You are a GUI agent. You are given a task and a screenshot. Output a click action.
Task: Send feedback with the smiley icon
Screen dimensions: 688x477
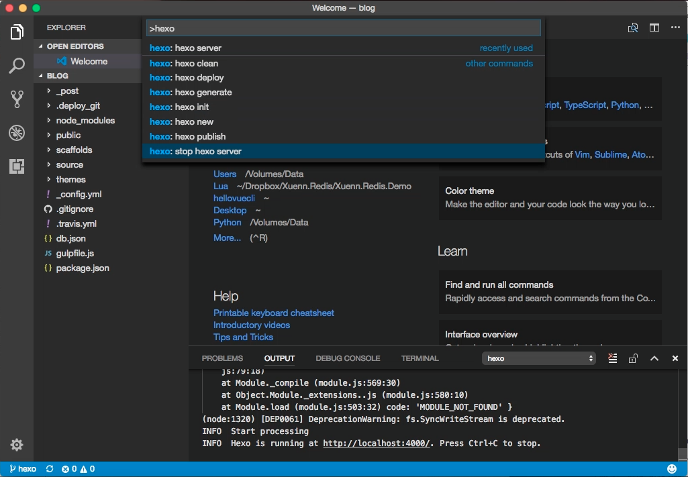pos(672,469)
